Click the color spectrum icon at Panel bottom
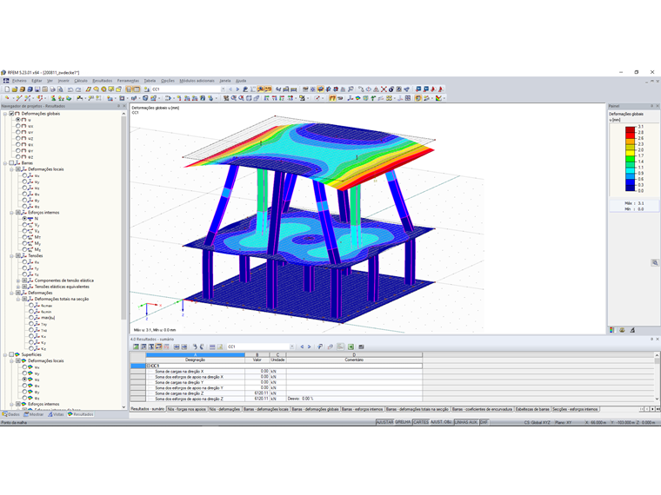The height and width of the screenshot is (495, 661). (x=612, y=330)
